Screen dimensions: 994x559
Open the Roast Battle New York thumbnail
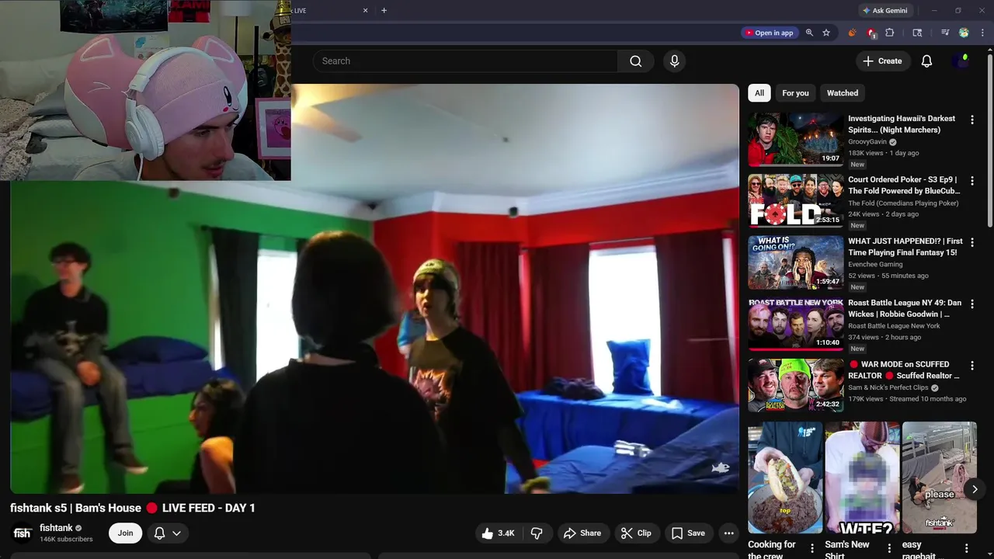pos(795,324)
